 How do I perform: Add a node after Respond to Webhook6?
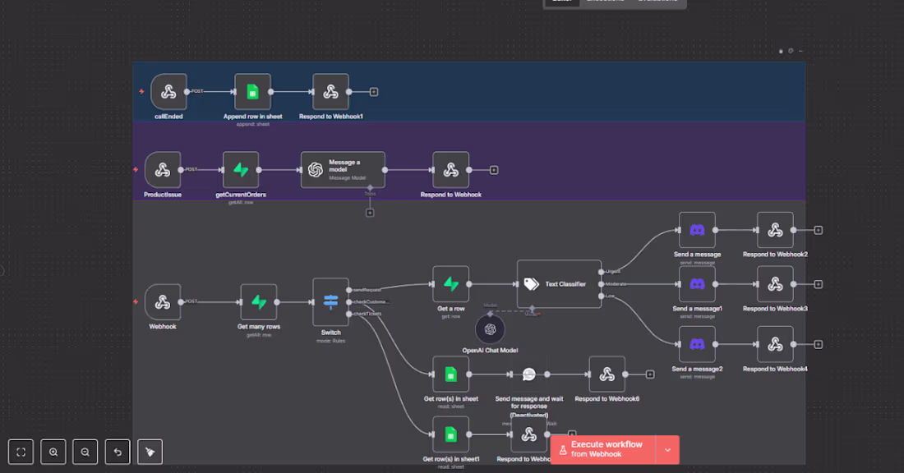[x=650, y=374]
